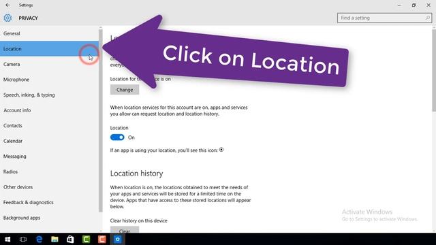Screen dimensions: 436x245
Task: Select General in the privacy sidebar
Action: pos(49,33)
